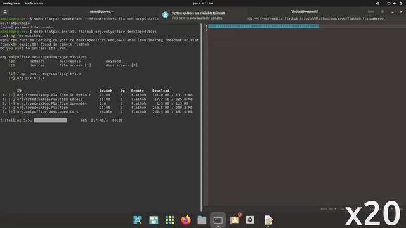Open the Plain Text language dropdown

329,209
